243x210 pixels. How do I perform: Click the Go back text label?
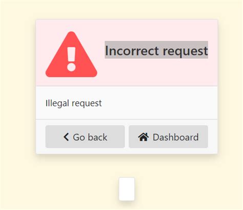(90, 137)
